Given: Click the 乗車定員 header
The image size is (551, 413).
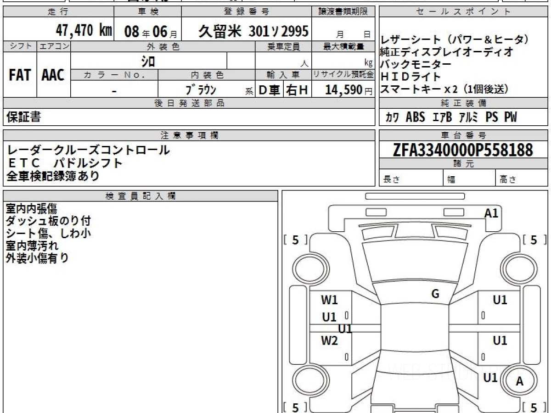Looking at the screenshot, I should (x=283, y=46).
